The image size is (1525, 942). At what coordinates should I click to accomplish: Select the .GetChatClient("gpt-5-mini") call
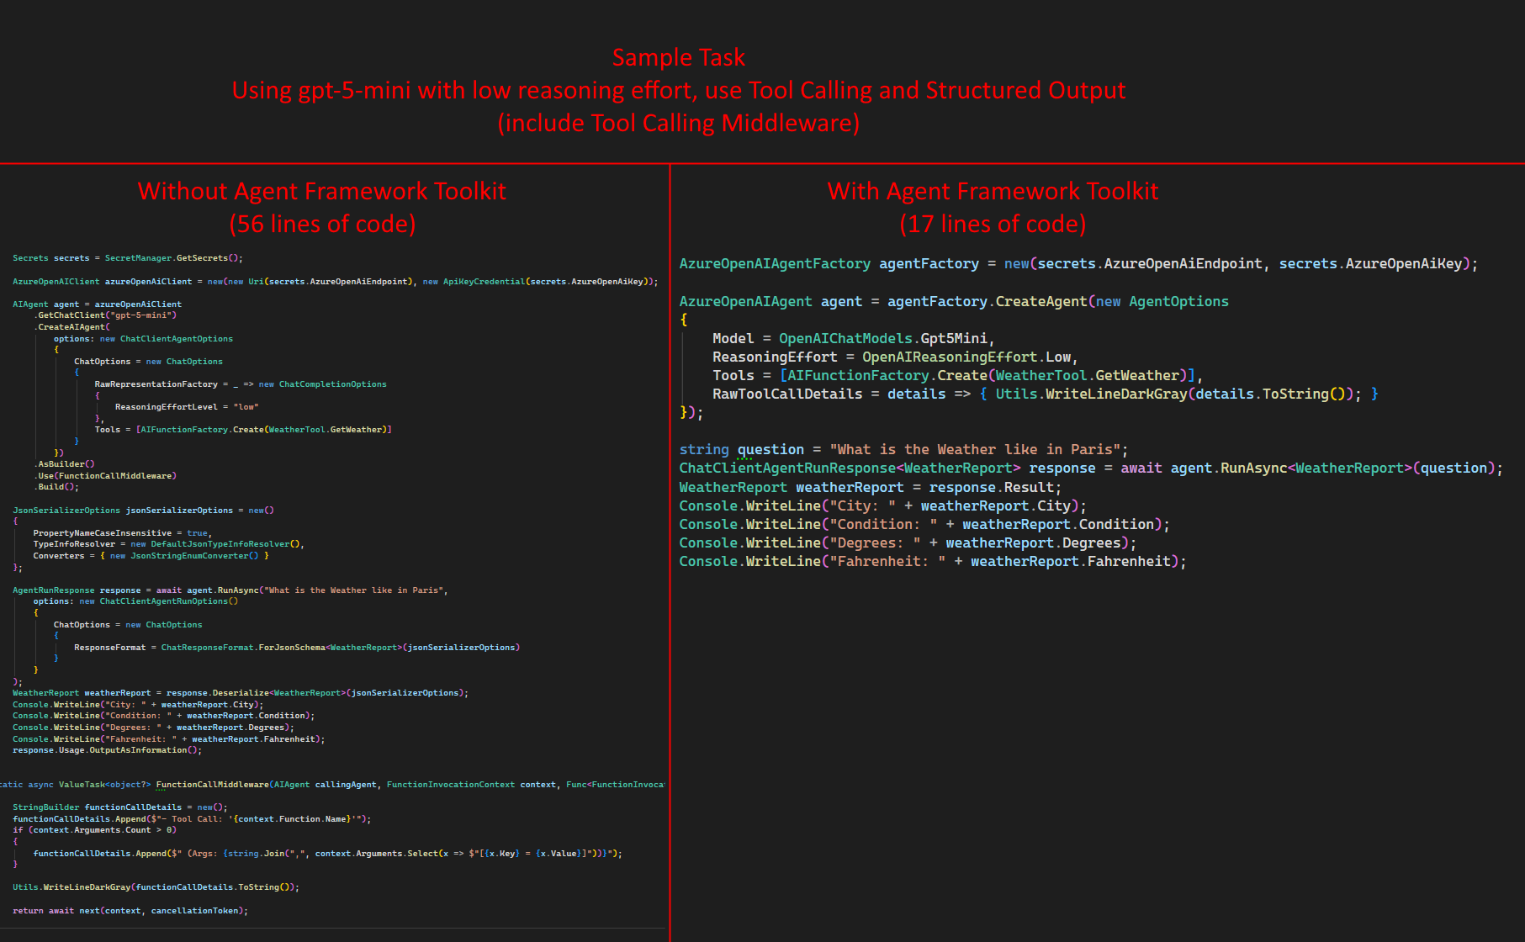105,315
